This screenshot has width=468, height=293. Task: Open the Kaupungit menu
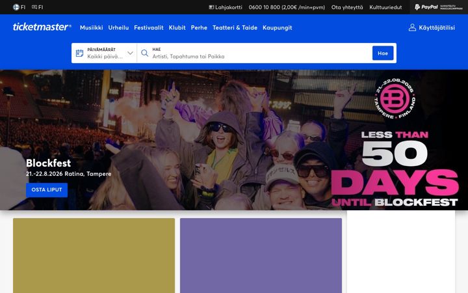(278, 27)
